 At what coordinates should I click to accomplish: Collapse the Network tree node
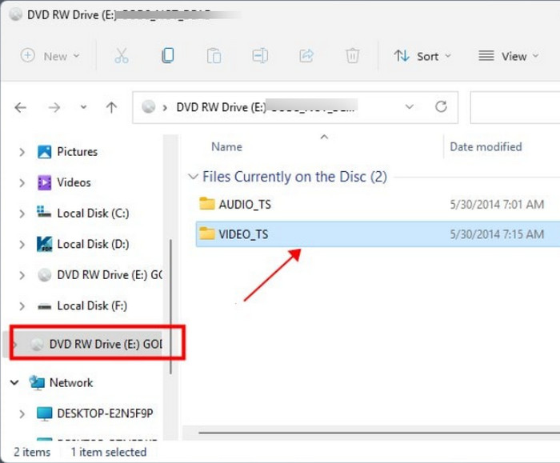coord(14,383)
